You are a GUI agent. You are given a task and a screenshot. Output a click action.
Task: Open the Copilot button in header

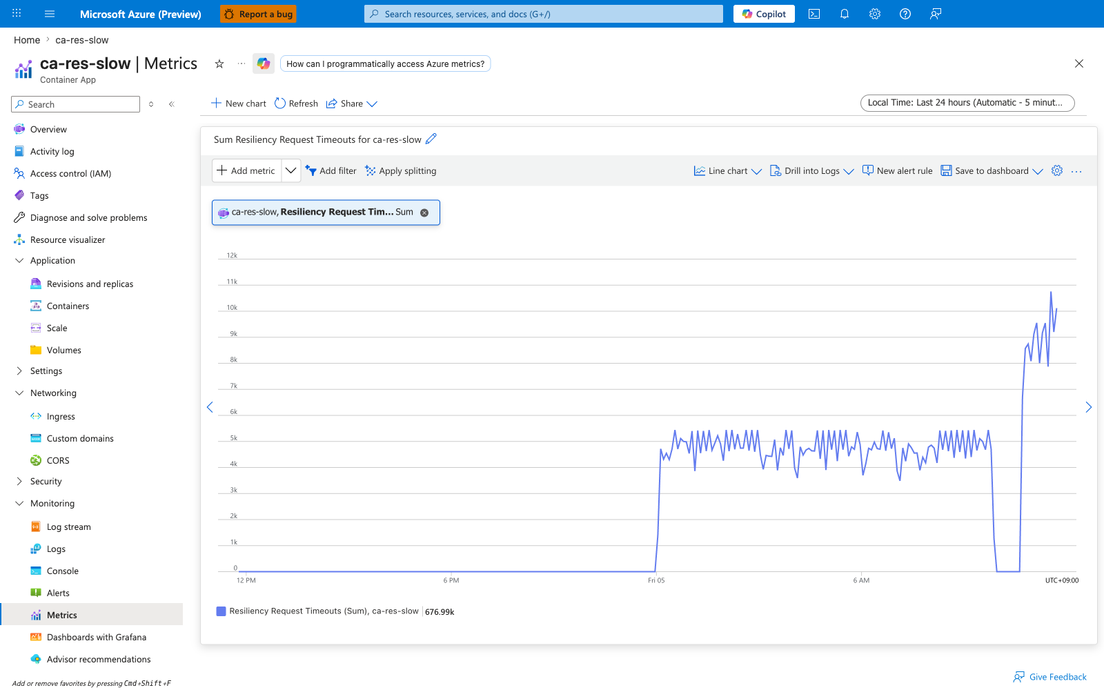coord(764,14)
